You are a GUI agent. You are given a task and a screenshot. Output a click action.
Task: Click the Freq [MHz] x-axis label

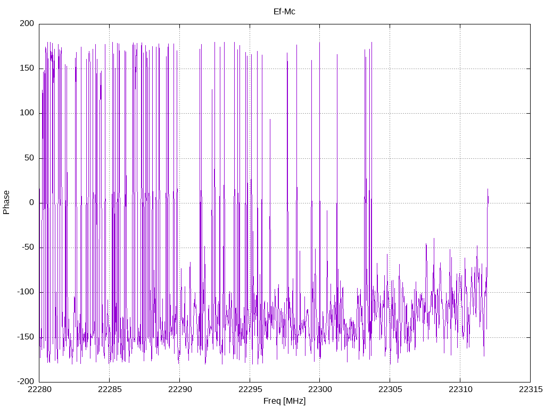tap(284, 401)
